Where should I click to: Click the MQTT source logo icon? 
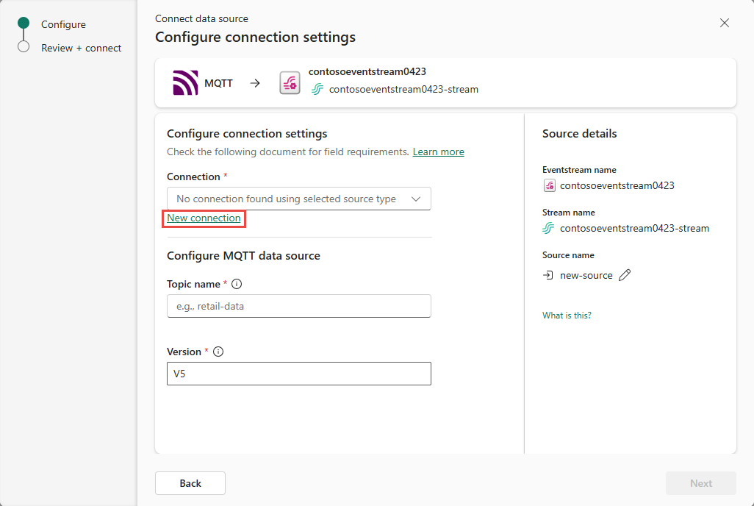tap(185, 83)
